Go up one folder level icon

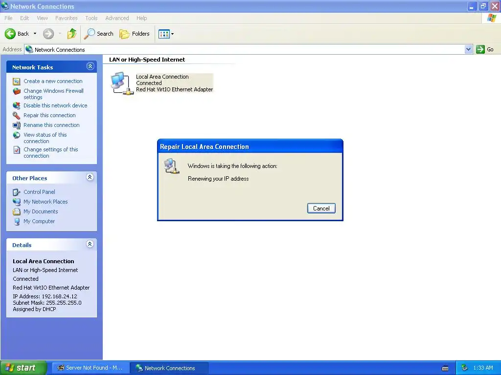pyautogui.click(x=72, y=34)
